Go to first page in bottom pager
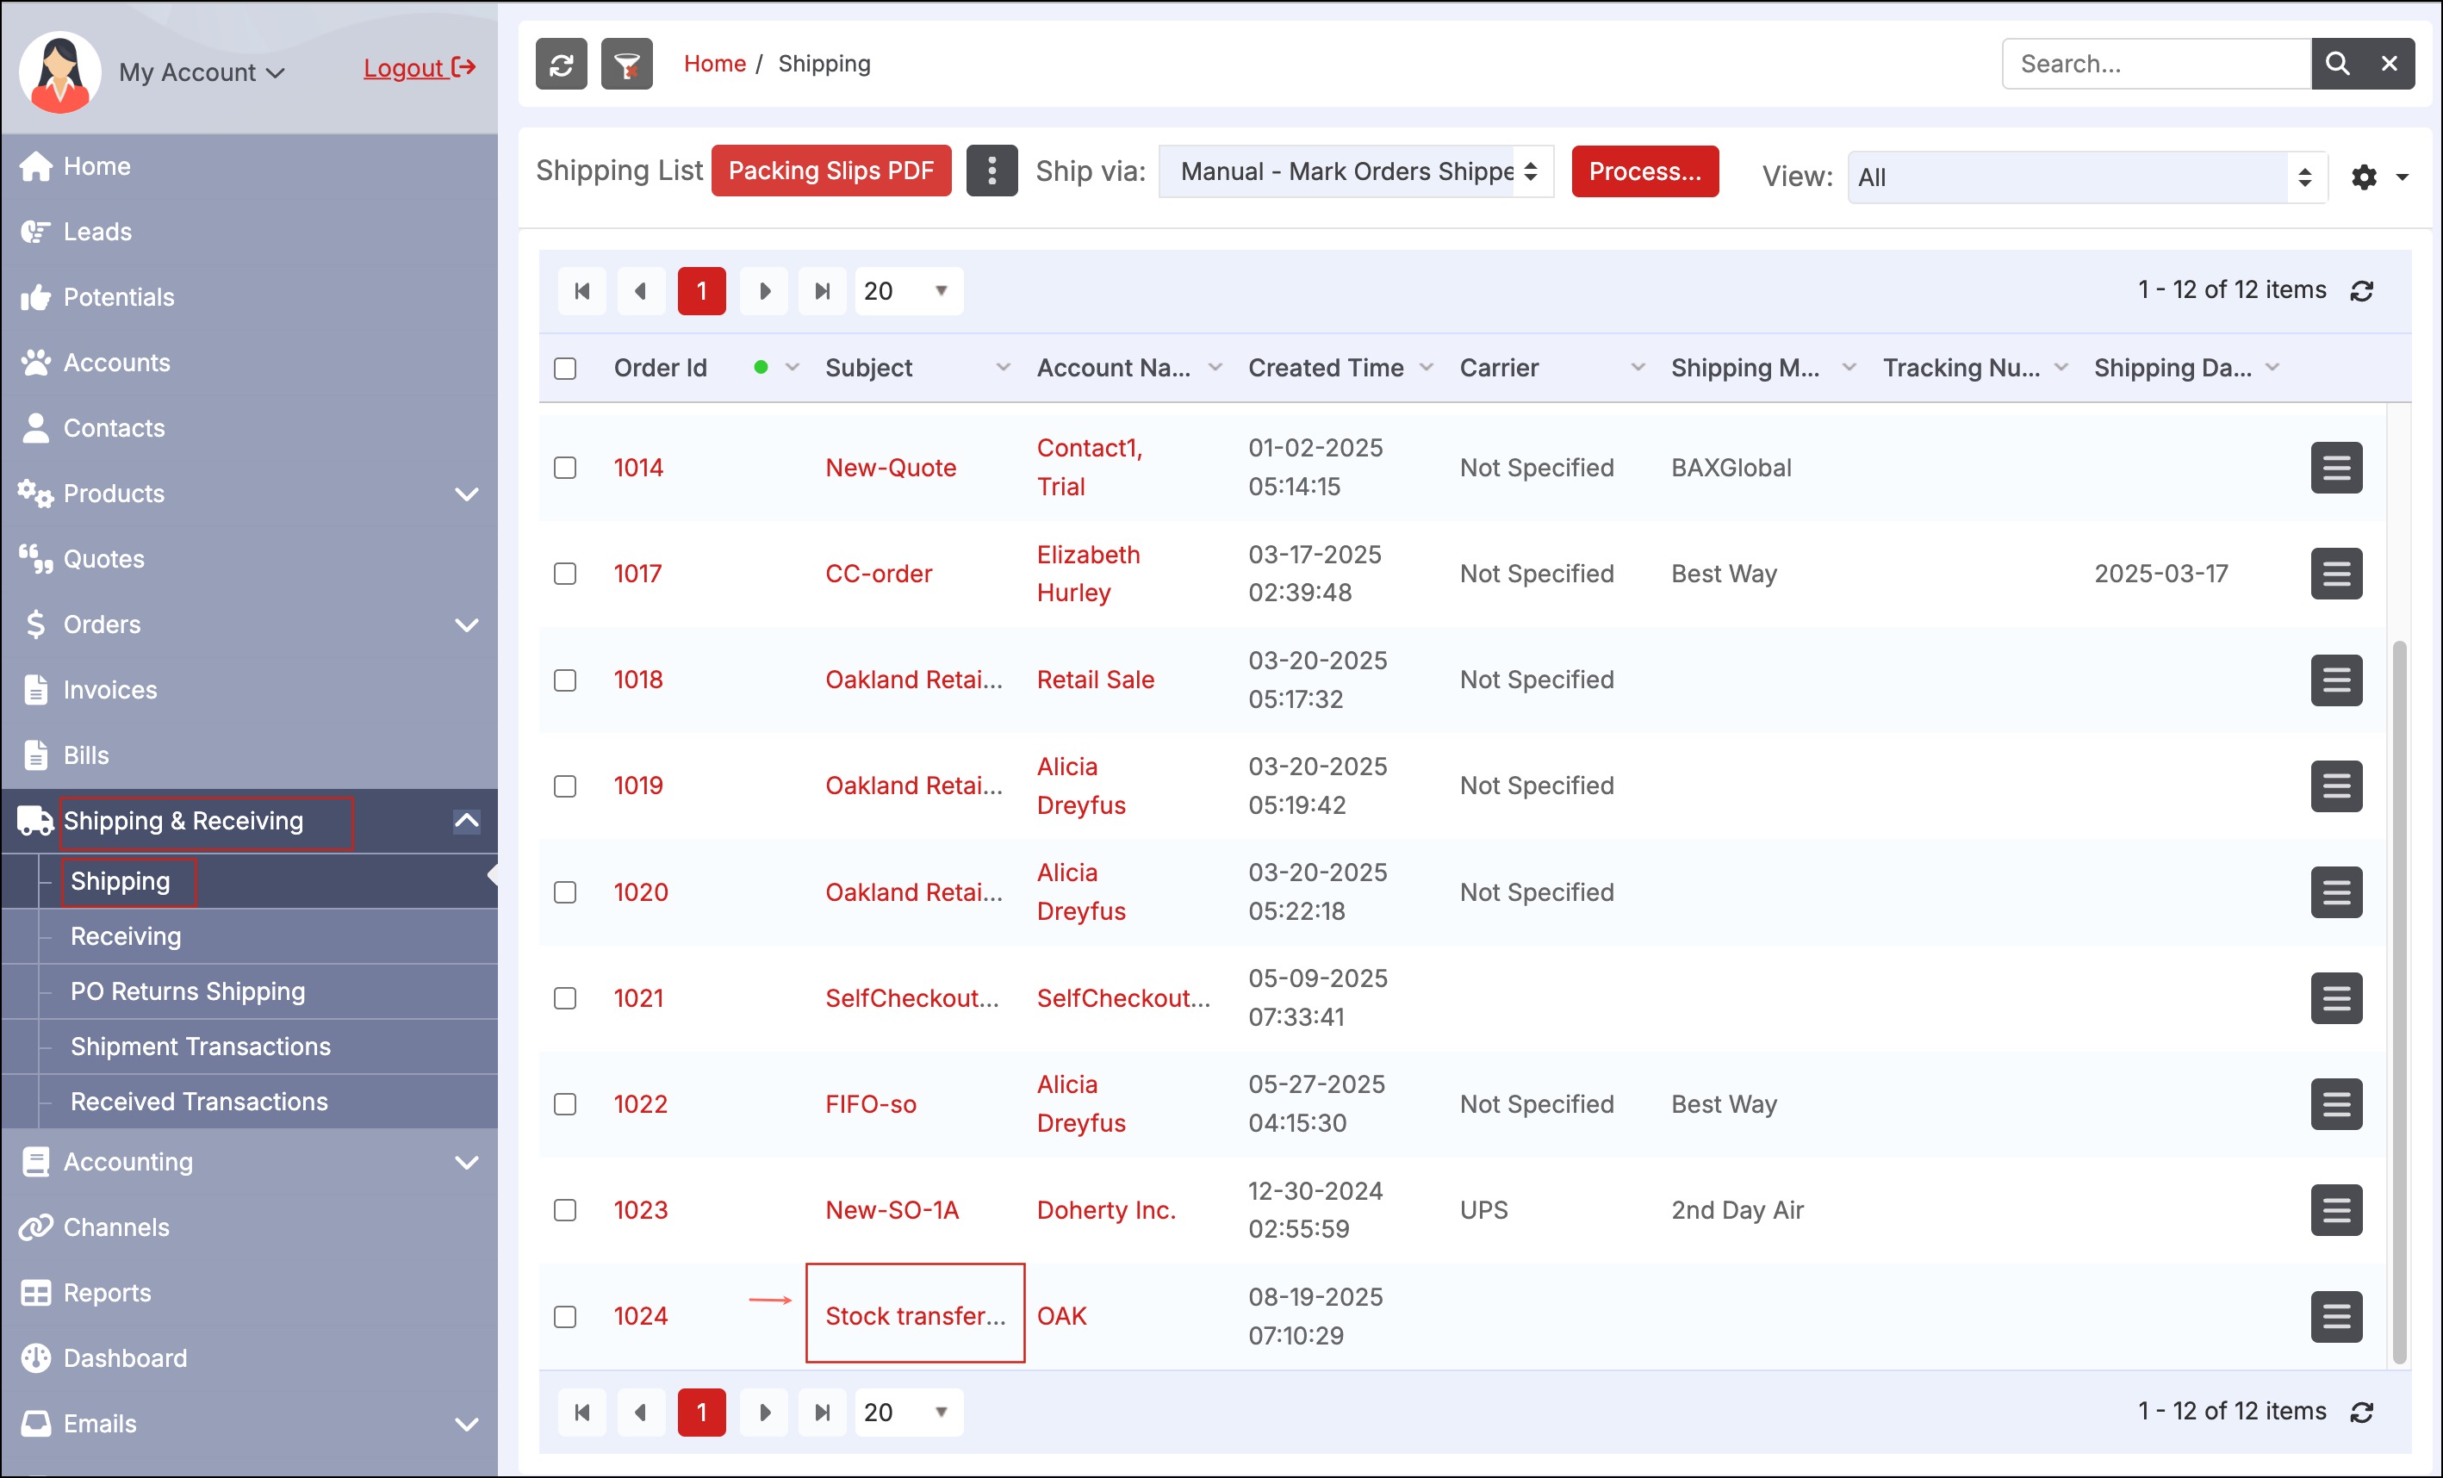This screenshot has height=1478, width=2443. click(582, 1413)
